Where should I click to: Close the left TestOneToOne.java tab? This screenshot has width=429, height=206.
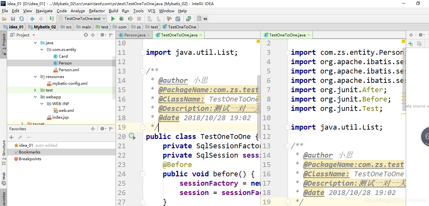click(201, 35)
